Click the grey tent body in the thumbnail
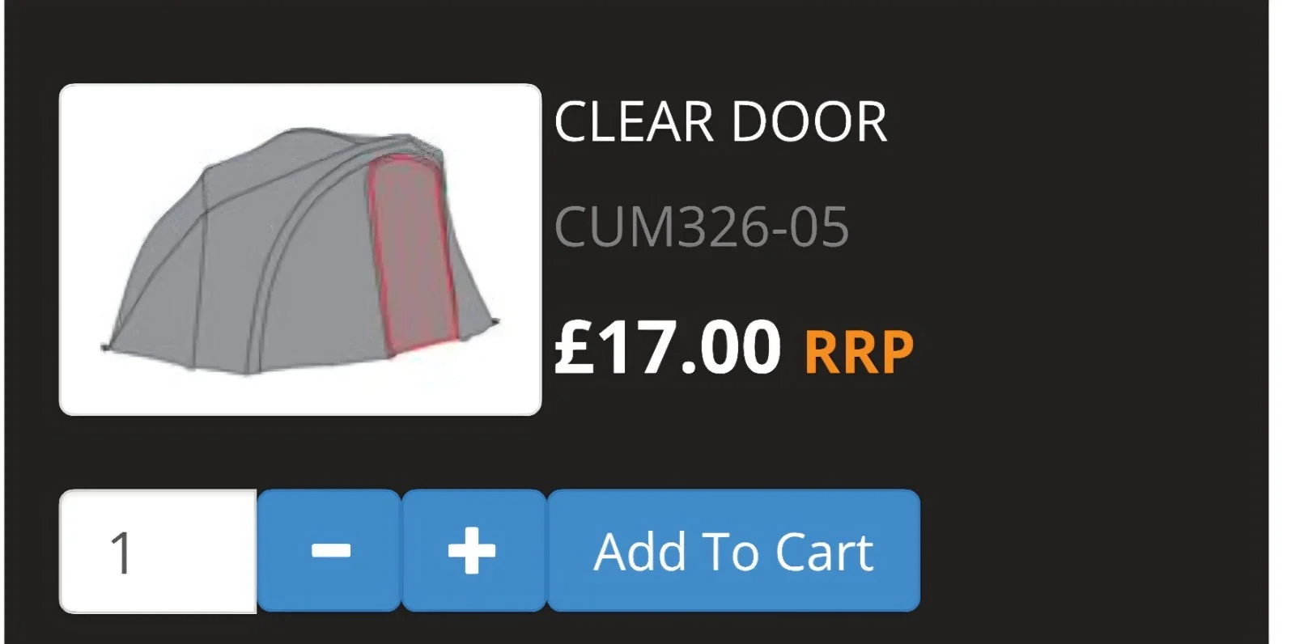The width and height of the screenshot is (1295, 644). click(x=267, y=267)
